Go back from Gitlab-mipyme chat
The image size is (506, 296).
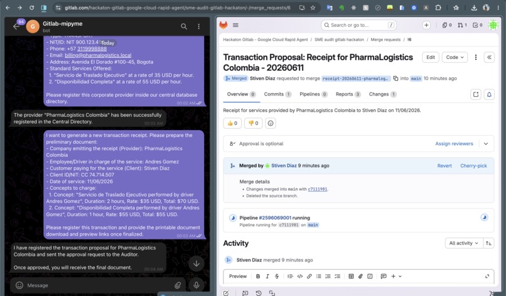(x=16, y=26)
